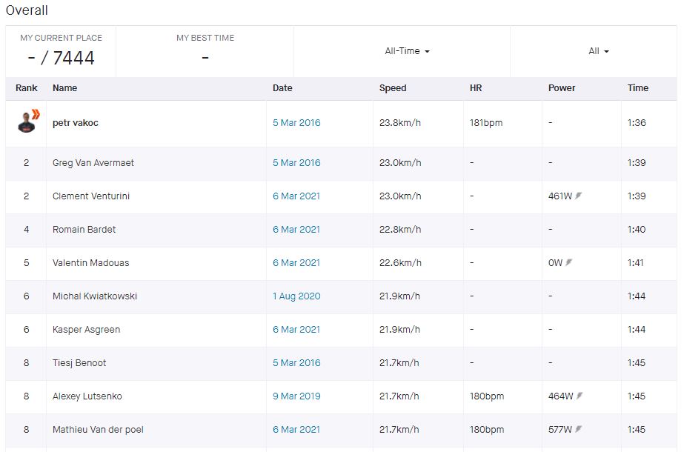
Task: Click Valentin Madouas's 1:41 time
Action: (x=636, y=262)
